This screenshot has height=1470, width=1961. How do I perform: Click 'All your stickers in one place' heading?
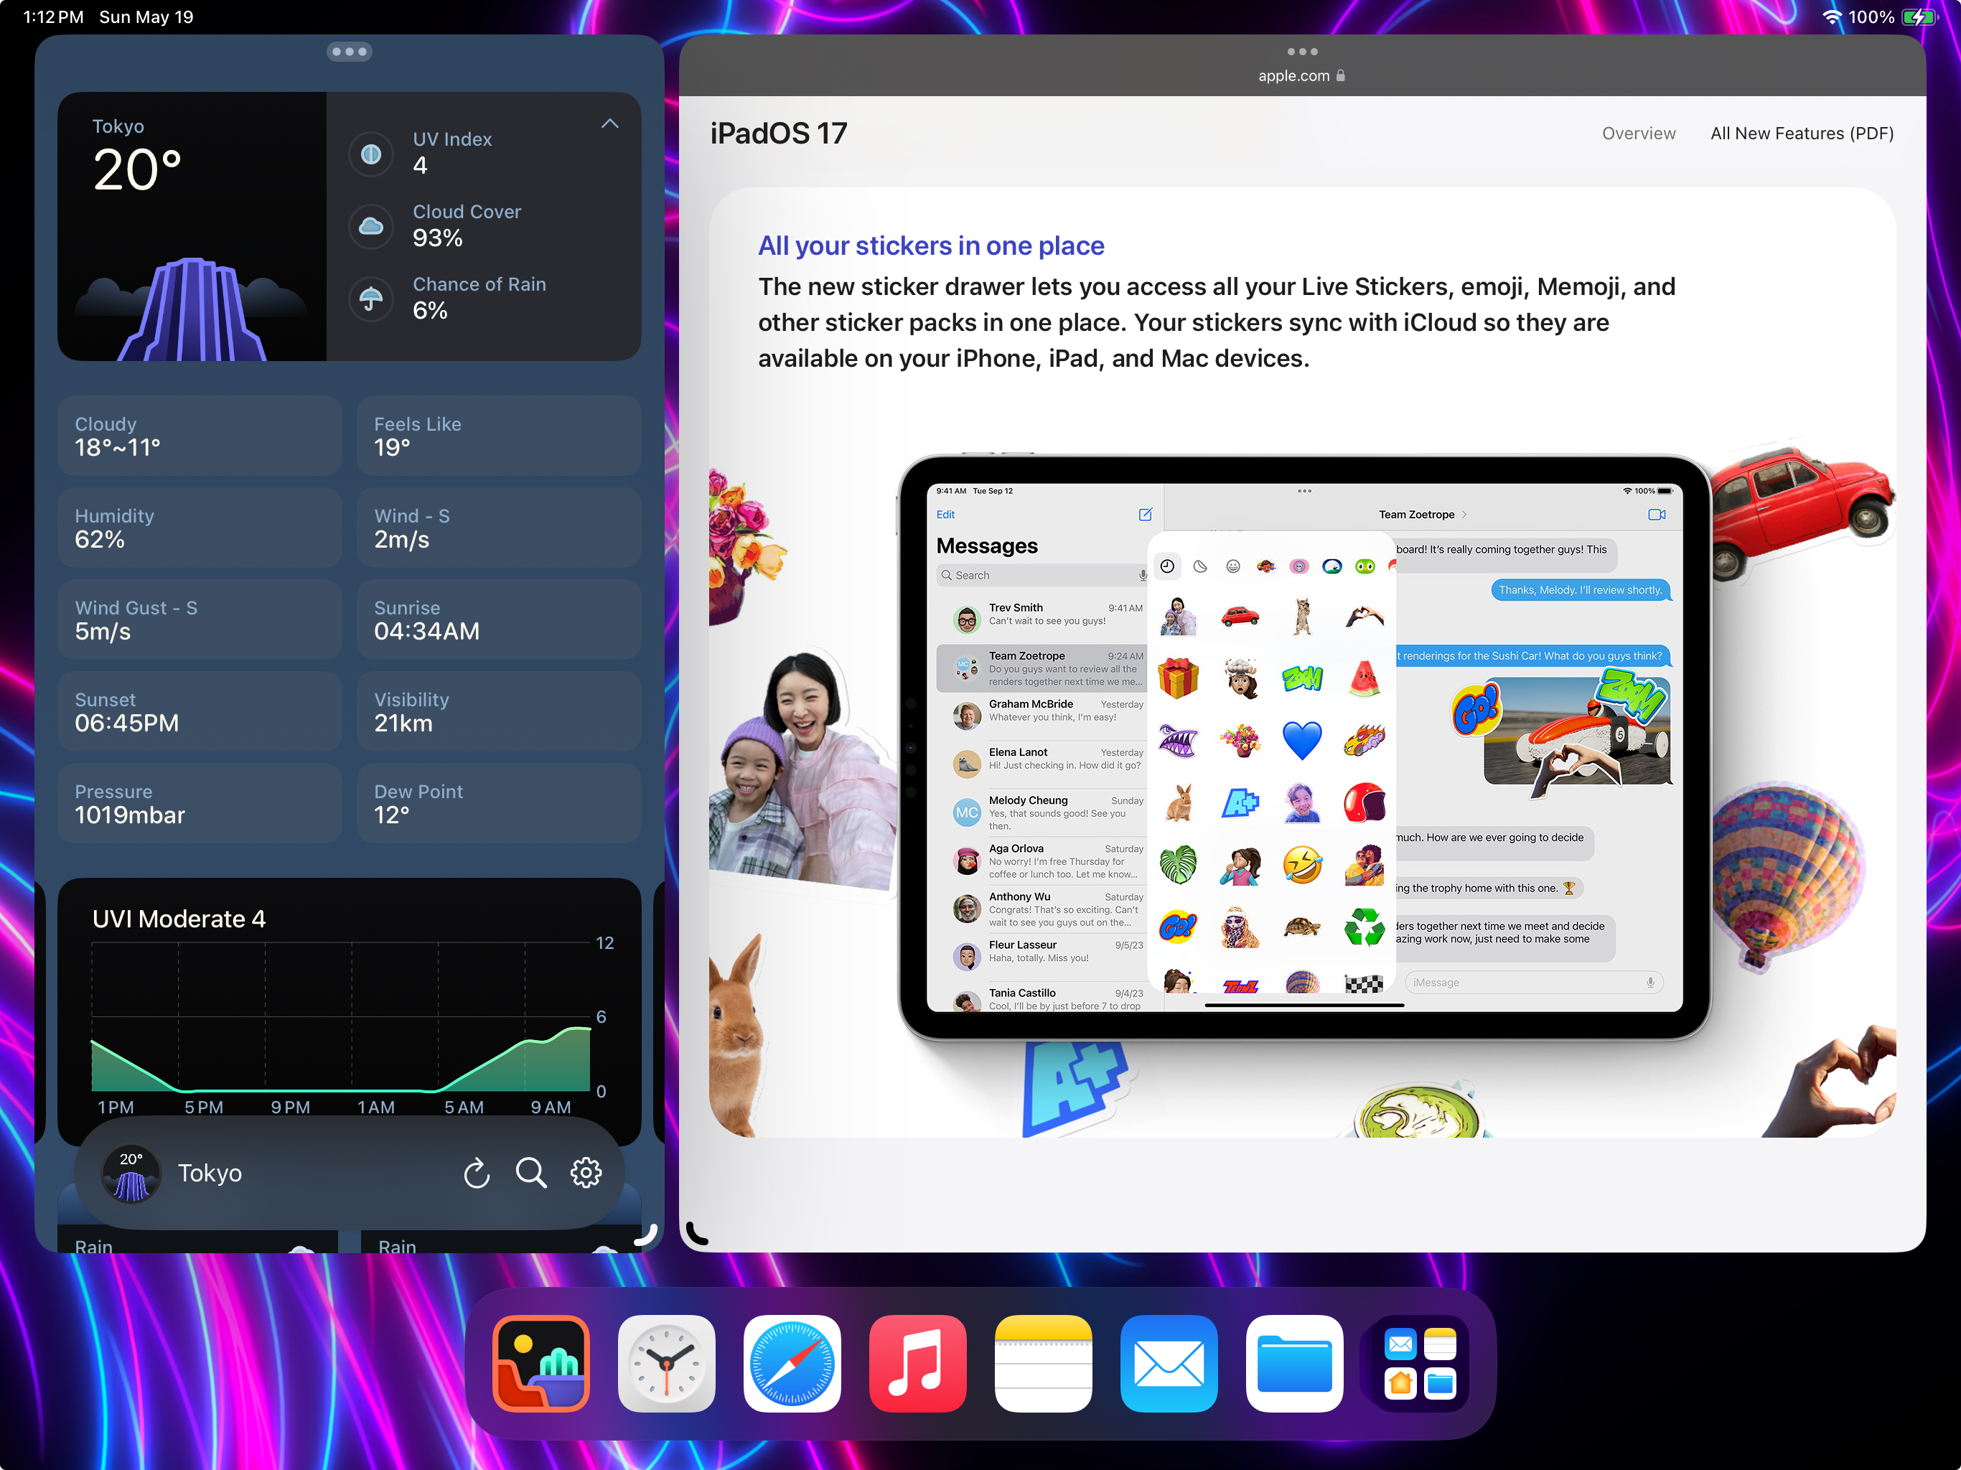point(931,245)
